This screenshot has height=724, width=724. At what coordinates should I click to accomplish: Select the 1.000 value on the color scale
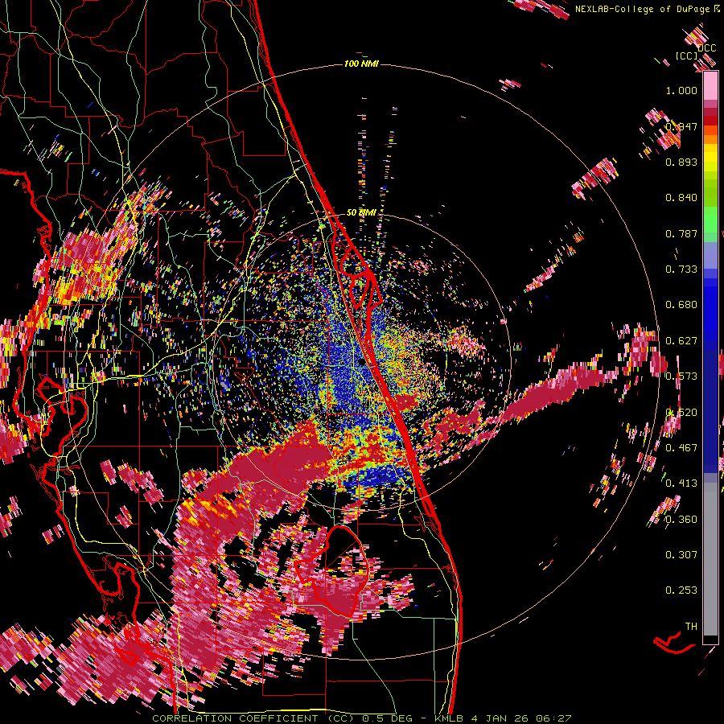click(x=681, y=90)
